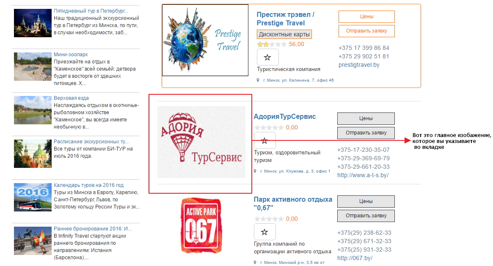Open Мини-зоопарк article link

[x=71, y=54]
